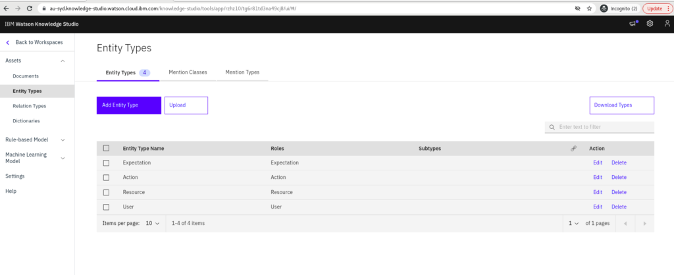674x275 pixels.
Task: Go to next page arrow in pagination
Action: pos(644,224)
